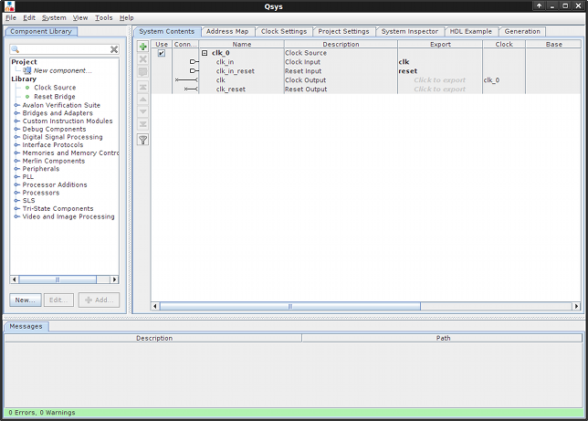Expand the Processors library category
Screen dimensions: 588x421
(16, 193)
